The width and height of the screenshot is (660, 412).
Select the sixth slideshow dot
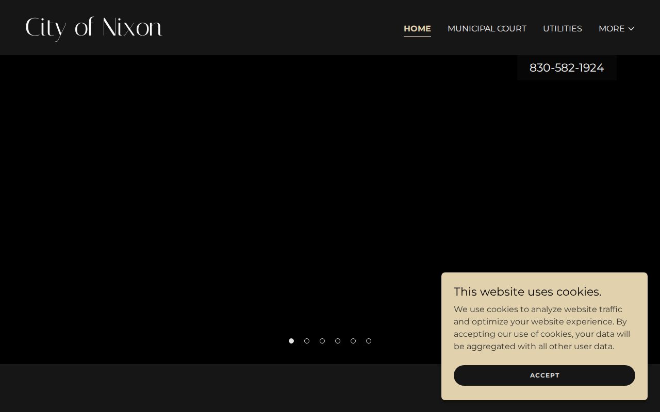coord(369,341)
